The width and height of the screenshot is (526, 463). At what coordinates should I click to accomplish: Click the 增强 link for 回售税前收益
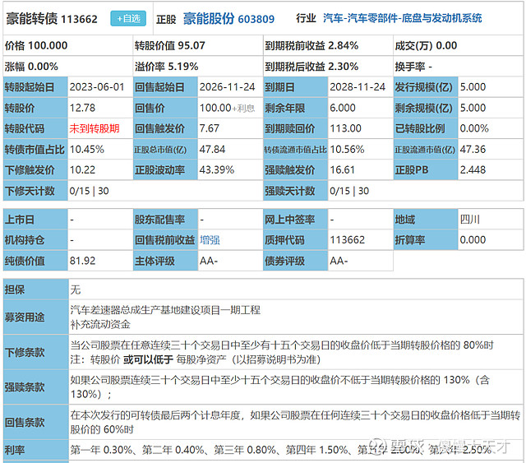pyautogui.click(x=210, y=240)
